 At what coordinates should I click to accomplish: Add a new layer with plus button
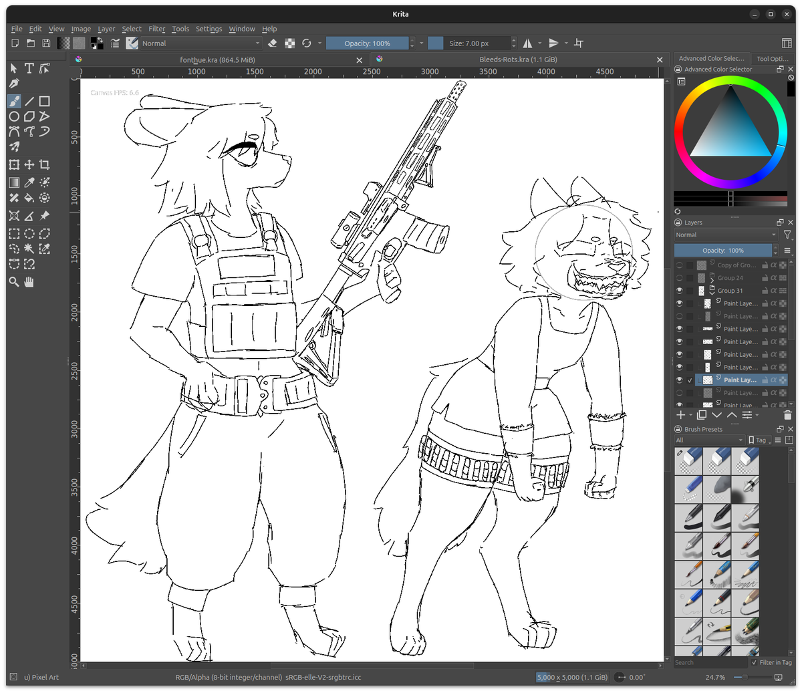pos(680,415)
